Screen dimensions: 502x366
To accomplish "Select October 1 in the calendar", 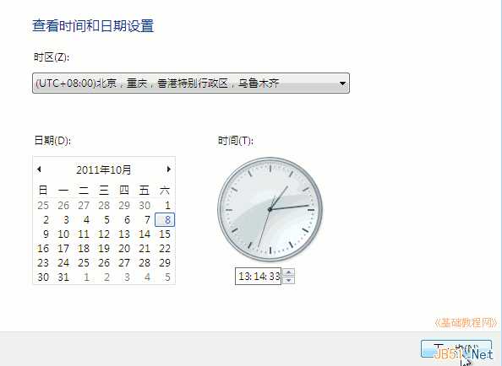I will [x=167, y=206].
